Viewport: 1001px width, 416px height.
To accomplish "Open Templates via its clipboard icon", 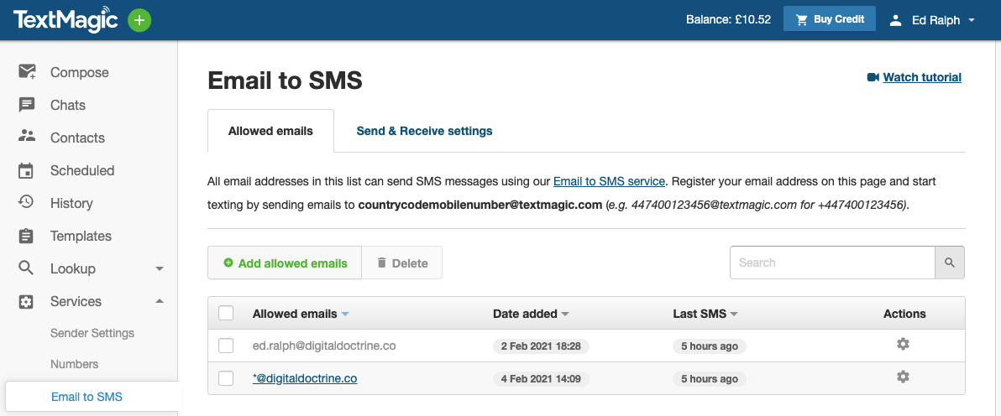I will point(26,236).
